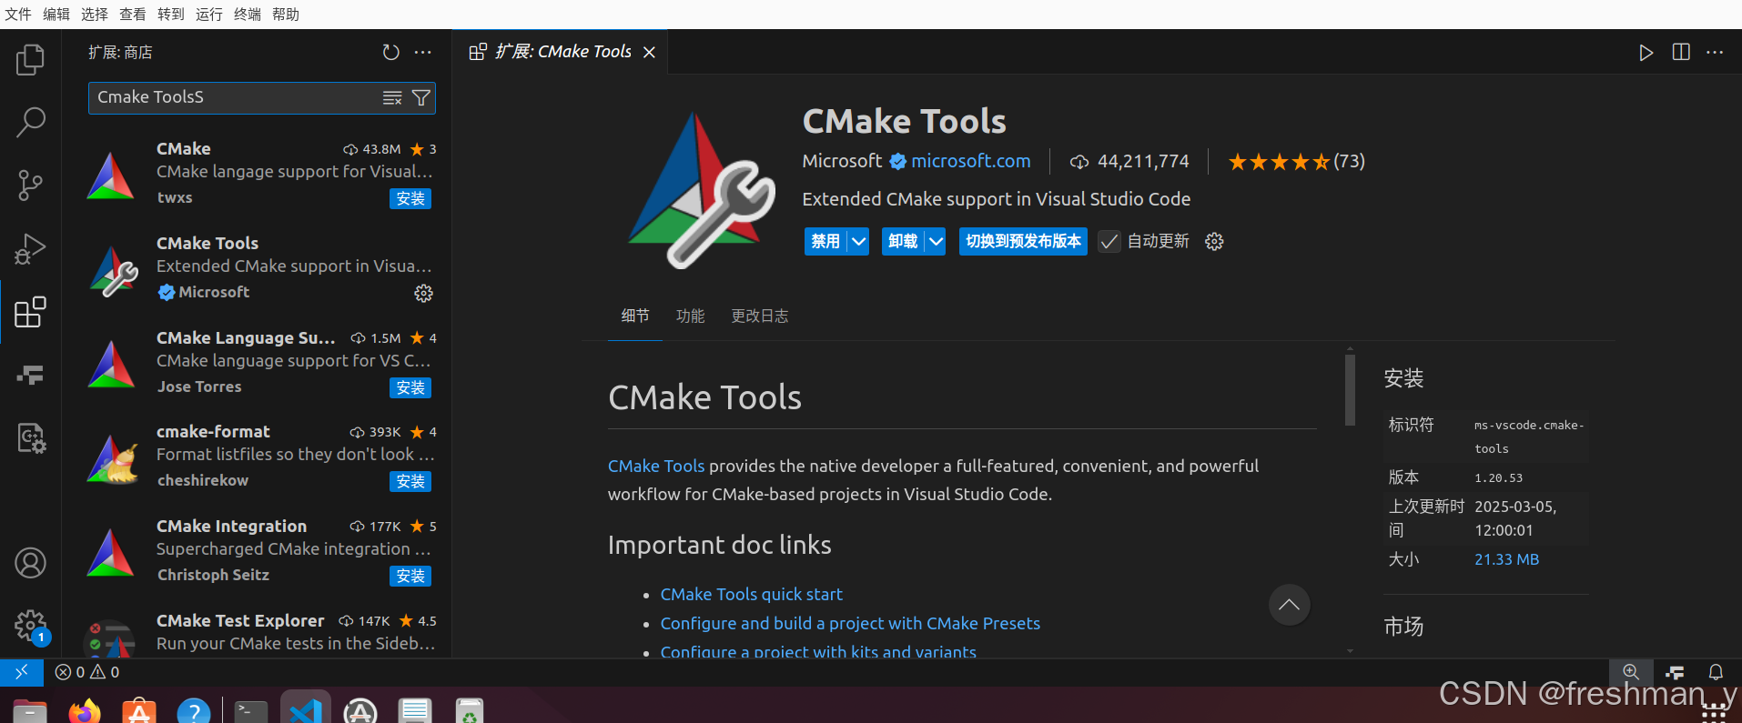Open CMake Tools quick start link
Viewport: 1742px width, 723px height.
[x=752, y=594]
